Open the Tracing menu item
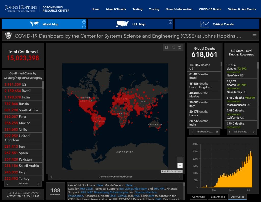This screenshot has height=202, width=261. tap(154, 9)
